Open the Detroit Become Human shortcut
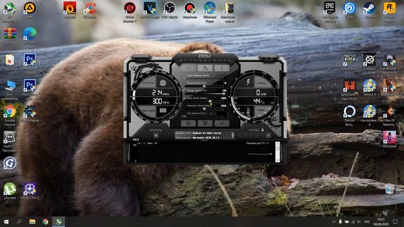This screenshot has width=404, height=227. [350, 112]
